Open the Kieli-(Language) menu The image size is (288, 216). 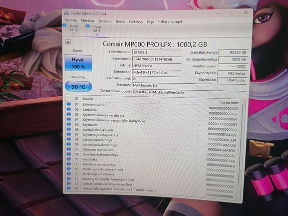point(170,22)
